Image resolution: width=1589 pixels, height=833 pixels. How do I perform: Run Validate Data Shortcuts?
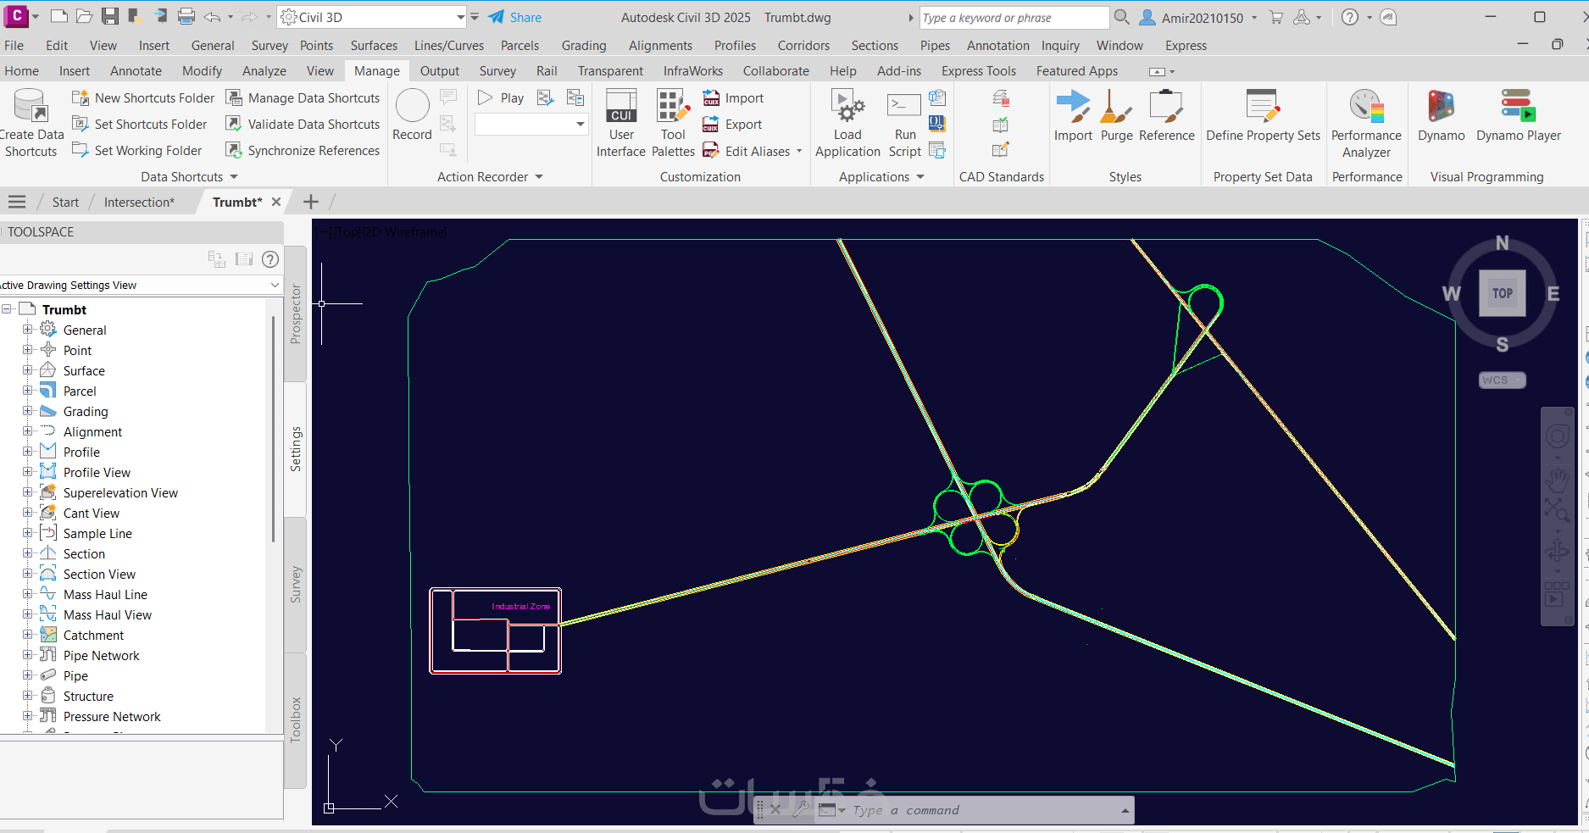point(303,125)
